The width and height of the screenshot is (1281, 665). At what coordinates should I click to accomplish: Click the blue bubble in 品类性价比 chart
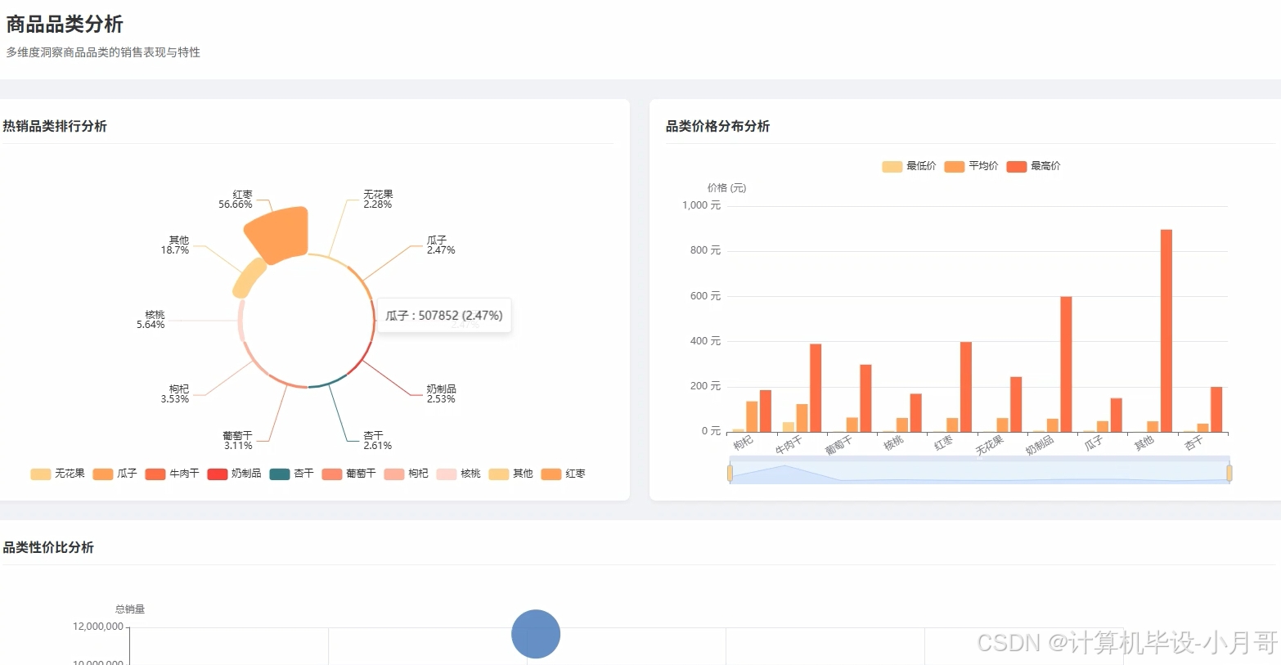[x=536, y=634]
